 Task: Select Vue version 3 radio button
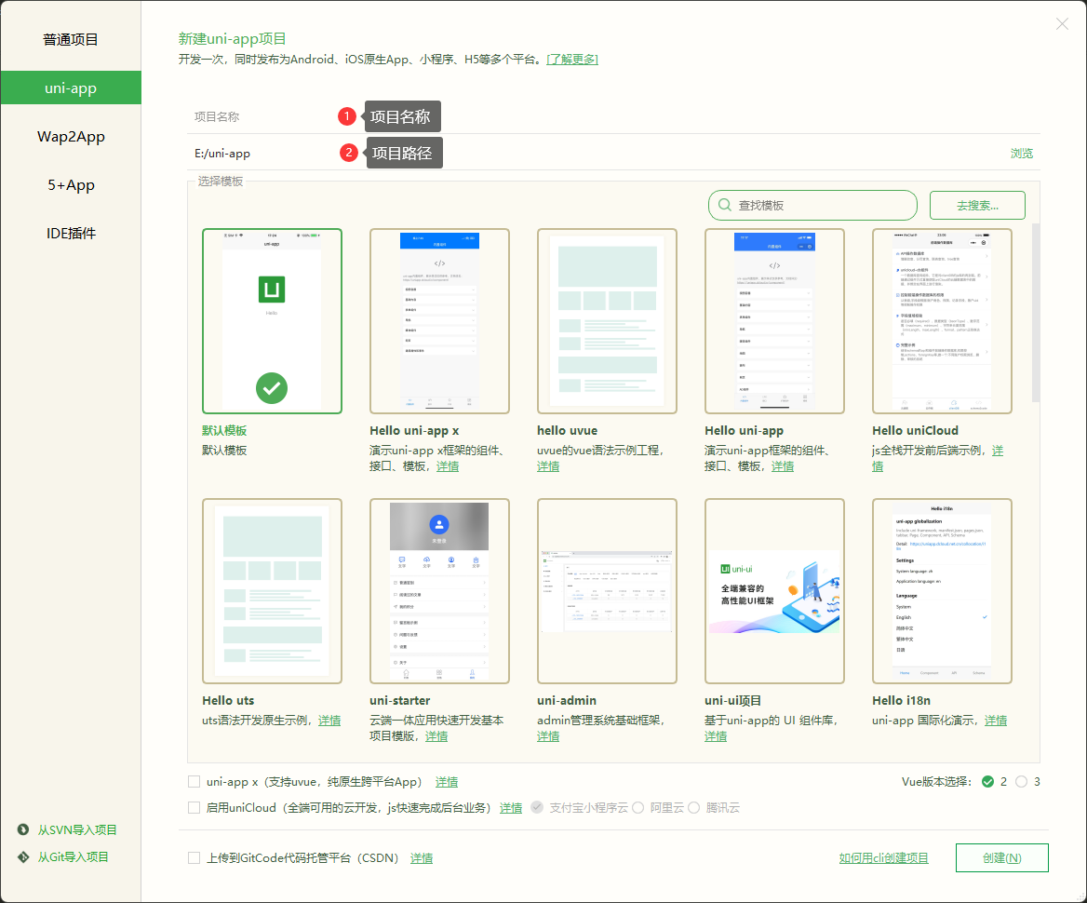[1020, 782]
